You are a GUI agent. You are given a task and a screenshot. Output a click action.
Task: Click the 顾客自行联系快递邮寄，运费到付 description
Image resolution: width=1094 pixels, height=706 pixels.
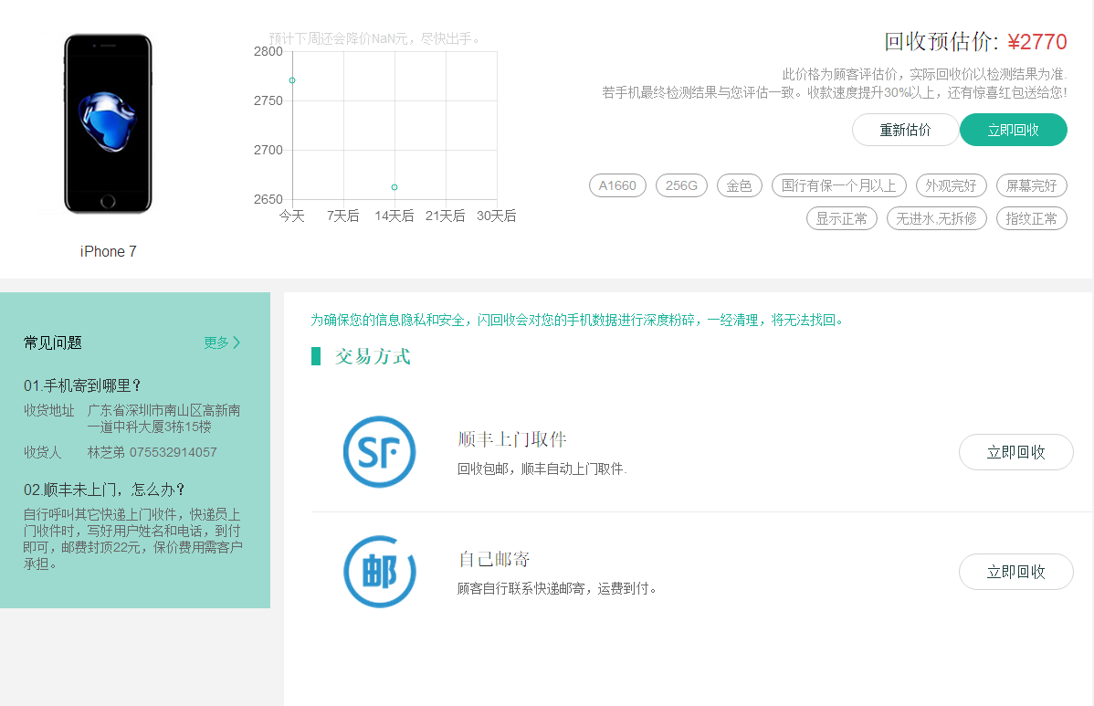coord(557,589)
